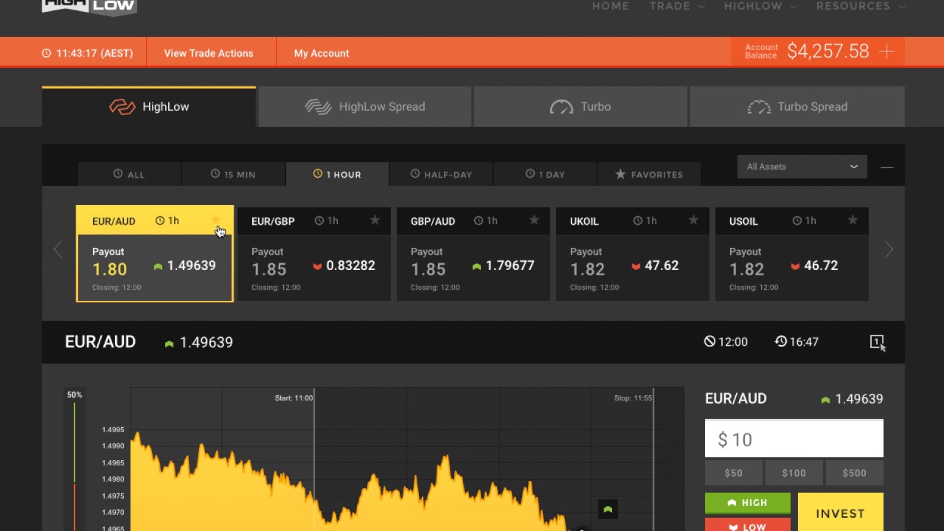The image size is (944, 531).
Task: Toggle favorite star on UKOIL card
Action: (693, 220)
